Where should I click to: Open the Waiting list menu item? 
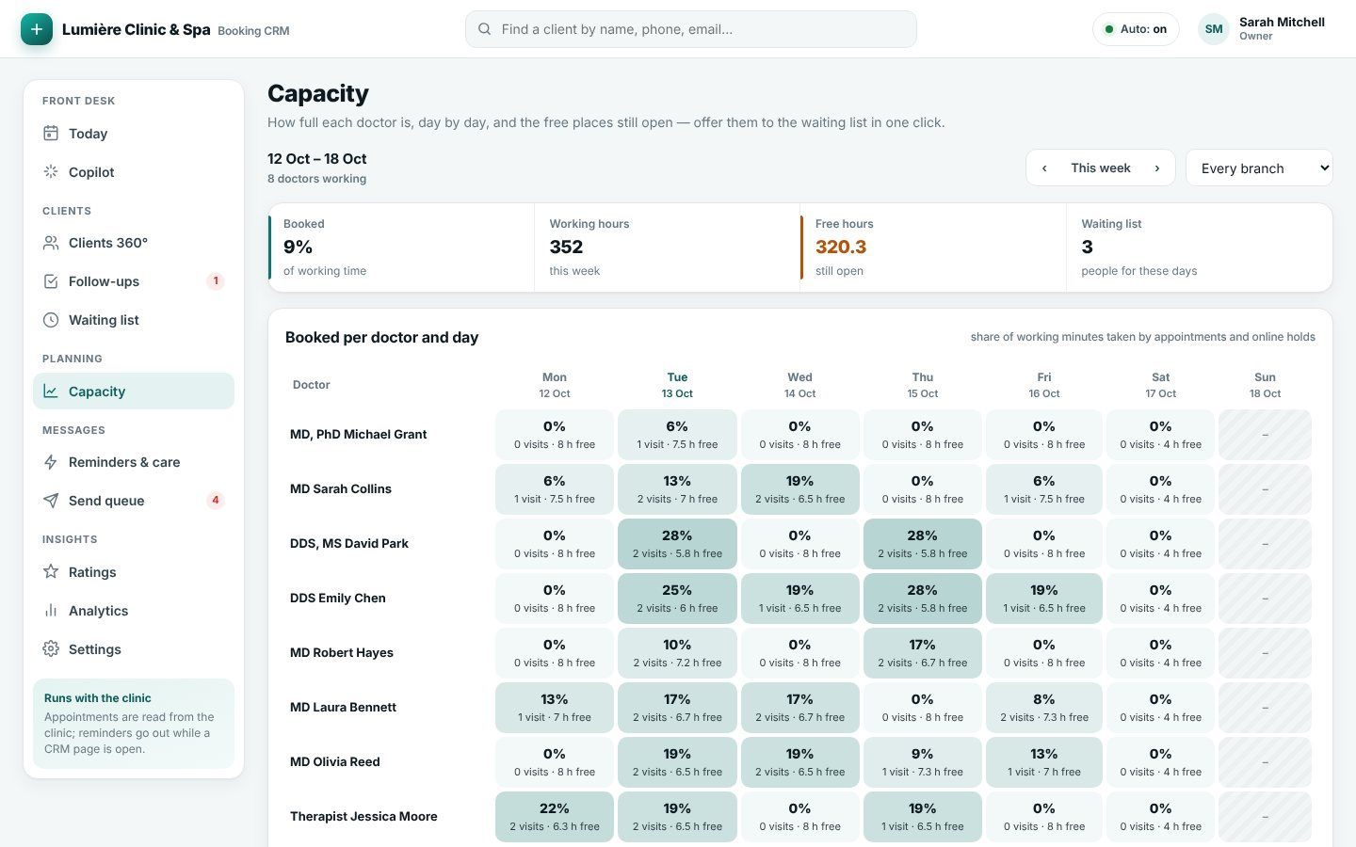134,320
